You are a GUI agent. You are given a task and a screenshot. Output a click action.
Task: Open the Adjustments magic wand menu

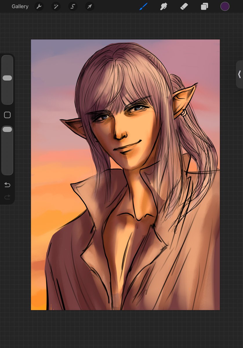click(x=56, y=6)
